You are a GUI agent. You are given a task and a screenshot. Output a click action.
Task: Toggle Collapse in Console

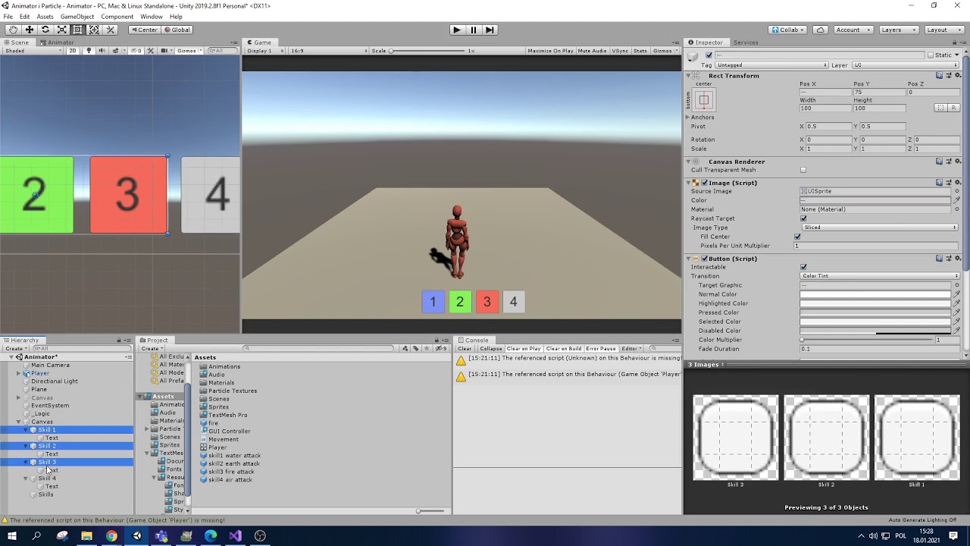tap(490, 349)
